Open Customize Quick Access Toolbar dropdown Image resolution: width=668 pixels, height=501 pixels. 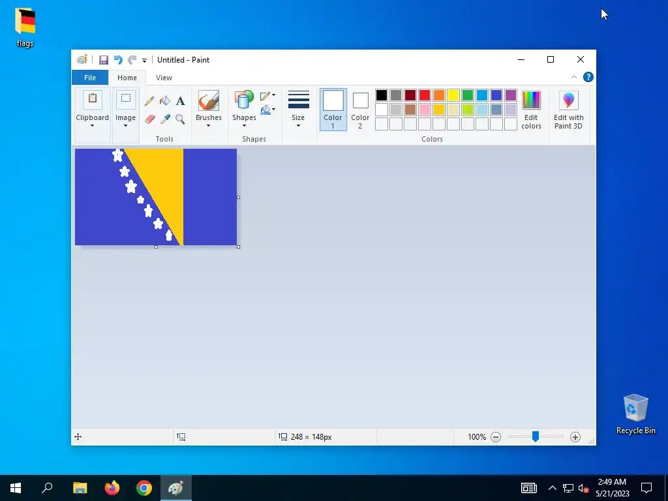(144, 61)
